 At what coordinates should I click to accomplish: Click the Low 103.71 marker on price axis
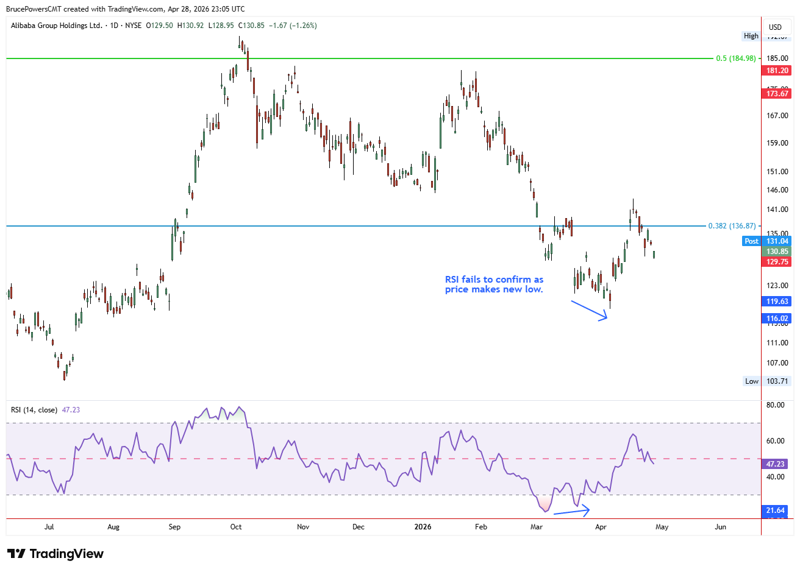[x=766, y=381]
